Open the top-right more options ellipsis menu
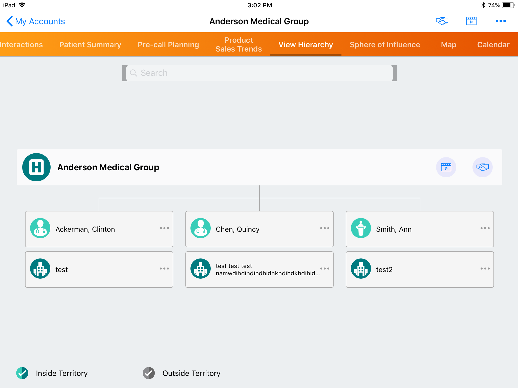 [x=501, y=21]
